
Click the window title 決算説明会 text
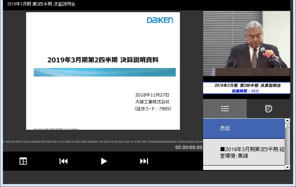pyautogui.click(x=64, y=4)
